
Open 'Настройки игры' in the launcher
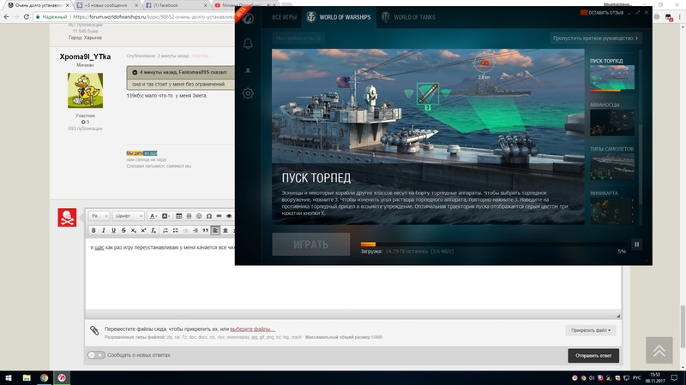tap(298, 38)
